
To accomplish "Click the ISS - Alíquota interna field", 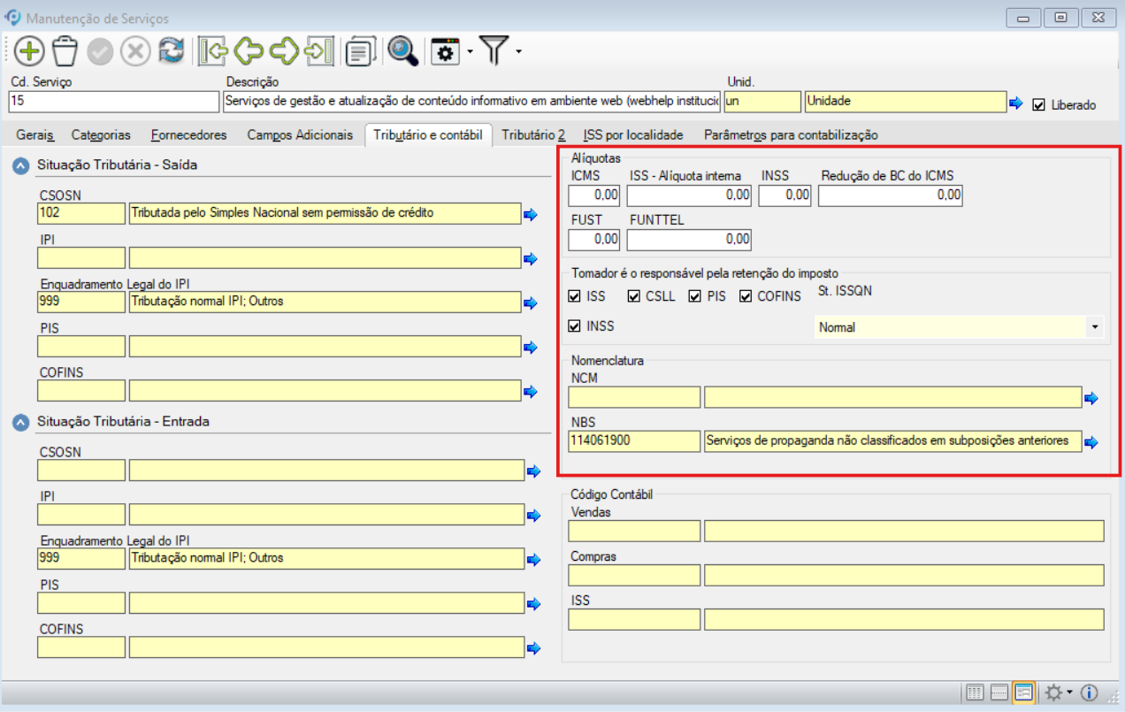I will [x=689, y=195].
